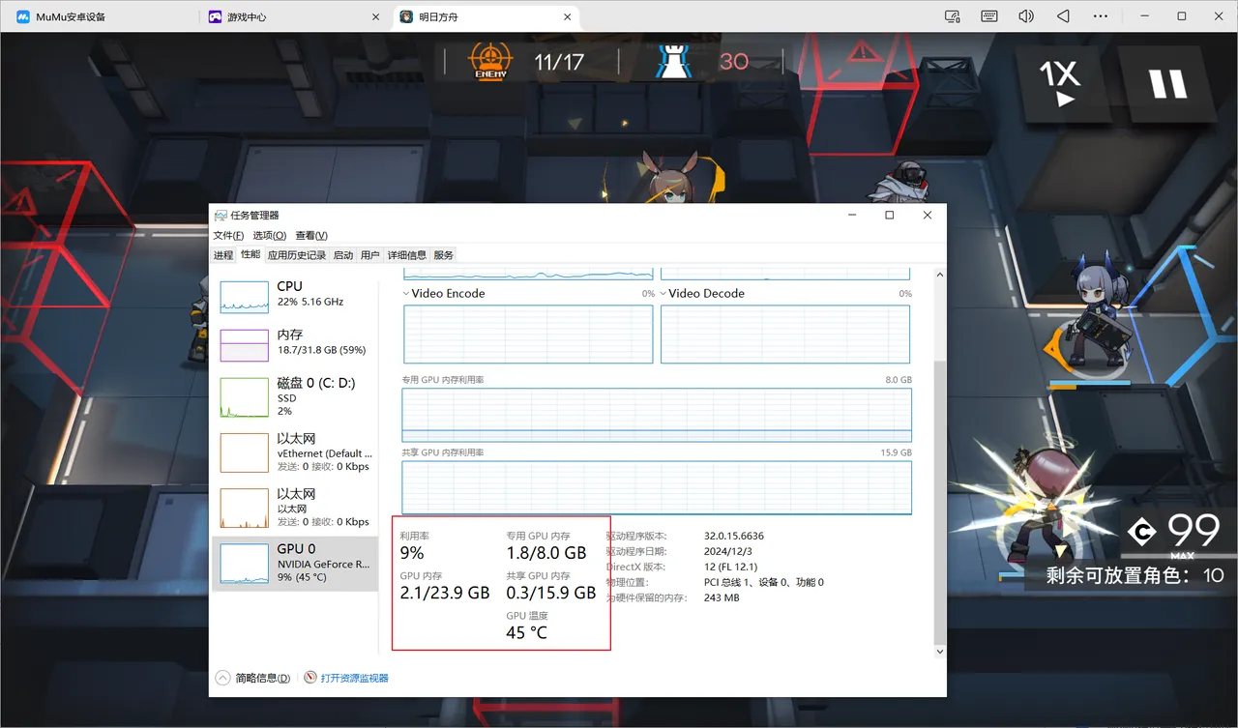
Task: Click the MuMu back arrow icon
Action: (1063, 16)
